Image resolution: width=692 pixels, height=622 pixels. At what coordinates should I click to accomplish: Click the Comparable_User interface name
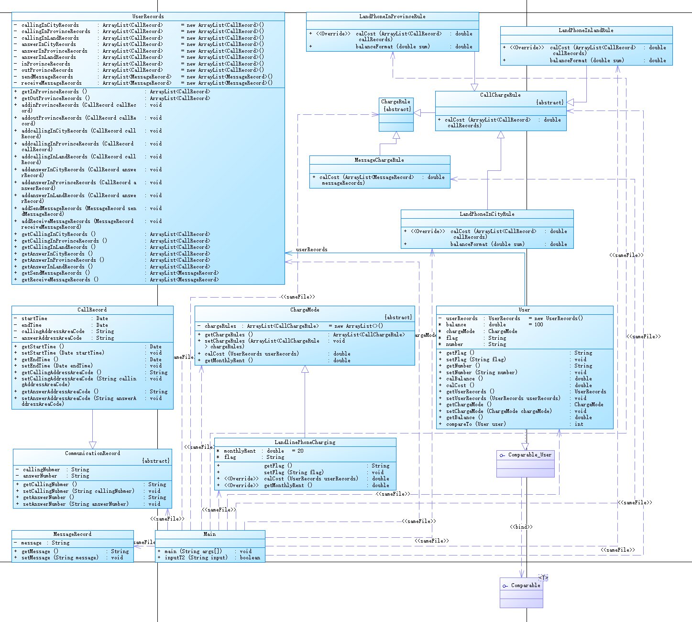coord(530,455)
